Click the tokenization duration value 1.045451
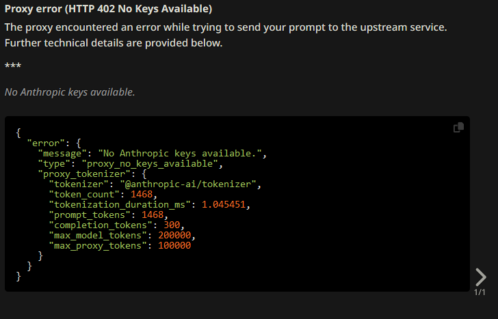 (x=224, y=204)
